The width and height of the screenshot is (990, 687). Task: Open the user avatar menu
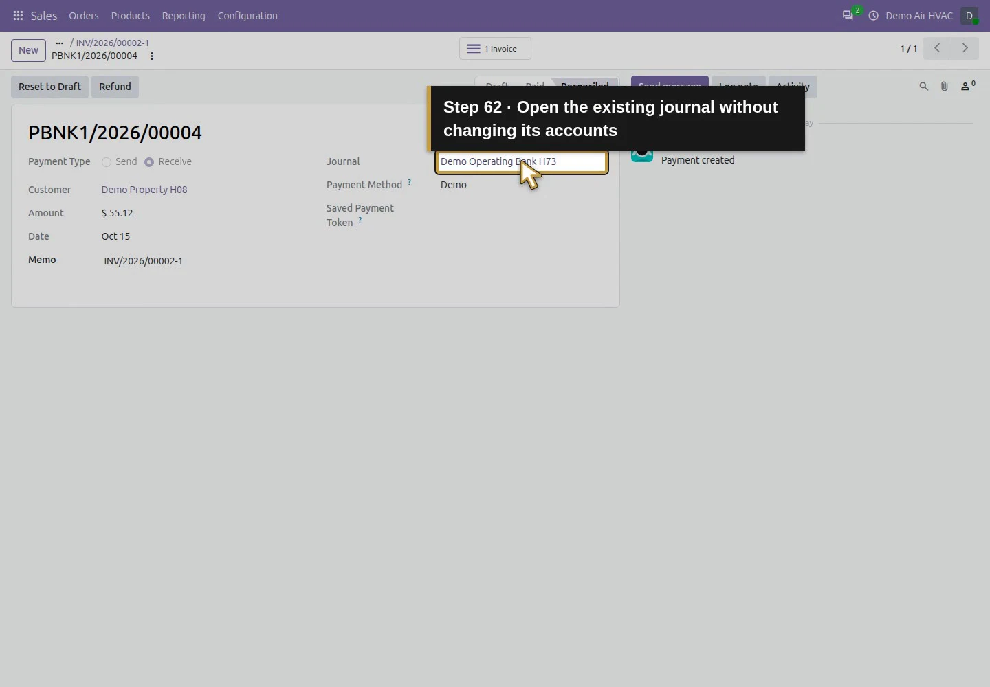pos(969,15)
